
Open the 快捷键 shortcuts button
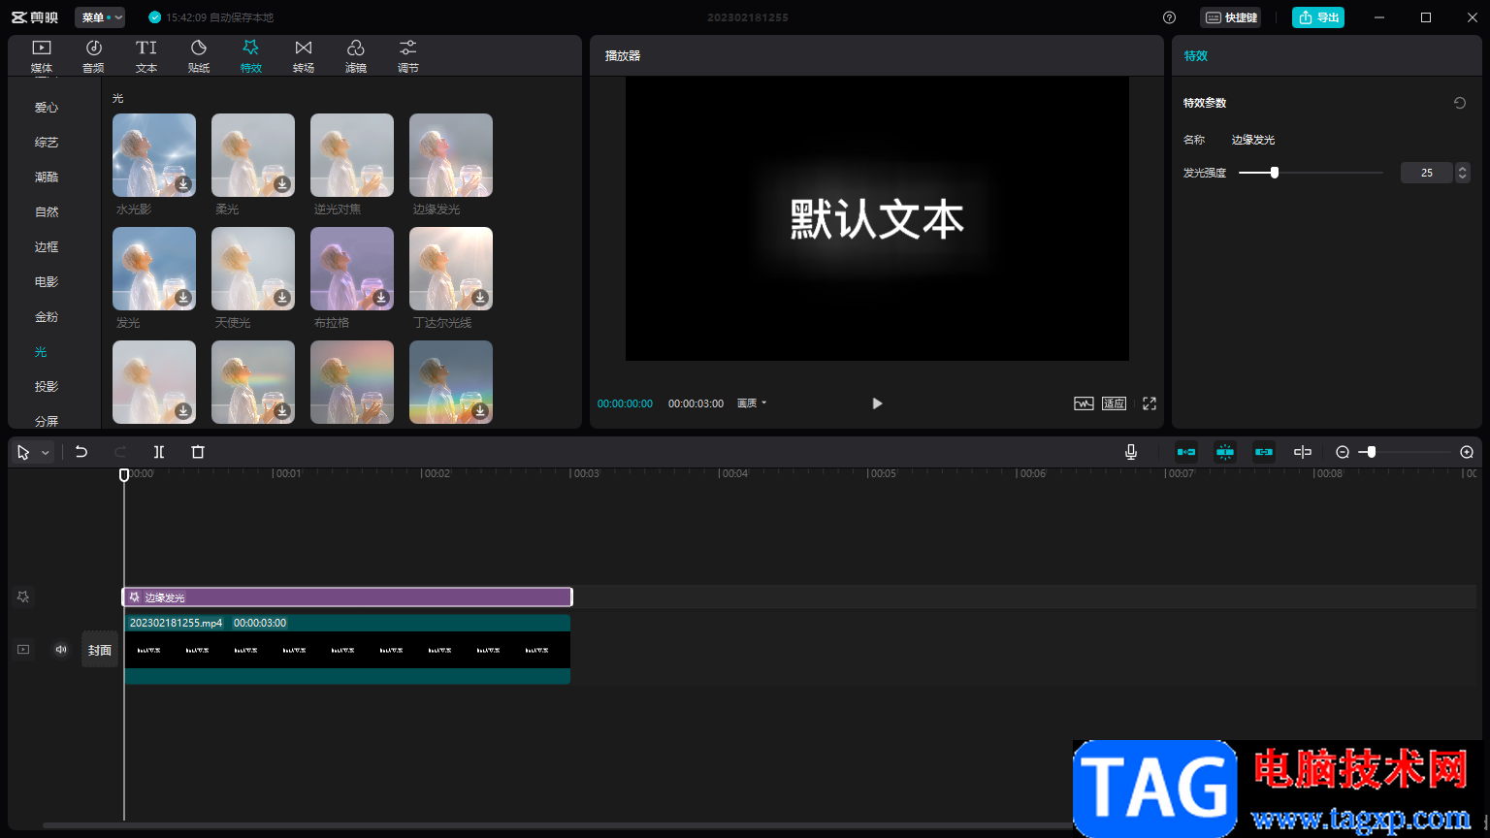point(1231,17)
